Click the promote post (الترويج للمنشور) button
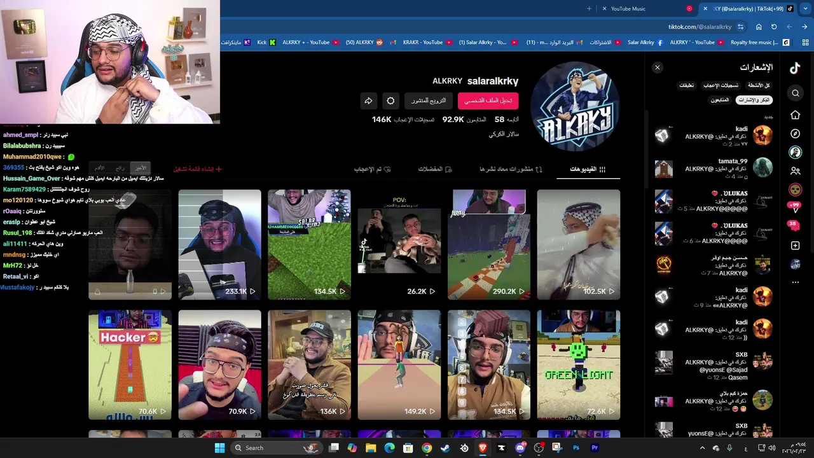The width and height of the screenshot is (814, 458). click(x=429, y=101)
